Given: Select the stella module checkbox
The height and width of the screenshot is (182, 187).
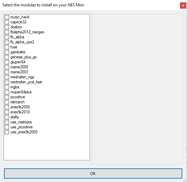Looking at the screenshot, I should (7, 117).
